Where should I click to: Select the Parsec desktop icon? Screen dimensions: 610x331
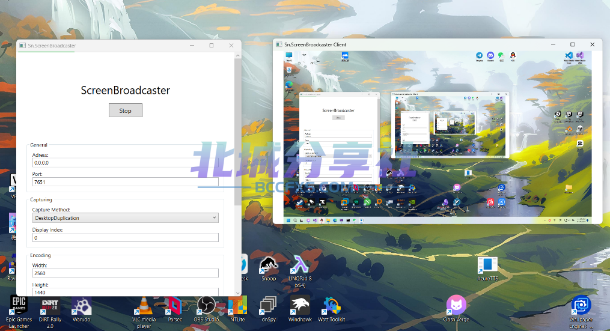(175, 309)
